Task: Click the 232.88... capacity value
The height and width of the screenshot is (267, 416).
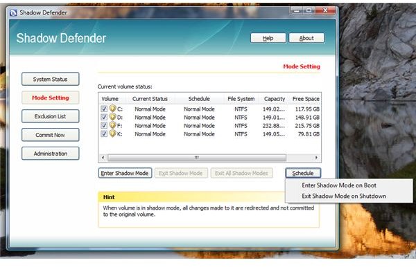Action: tap(274, 126)
